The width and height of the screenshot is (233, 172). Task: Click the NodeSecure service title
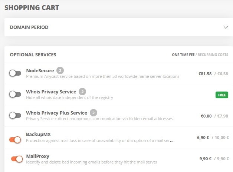click(40, 71)
